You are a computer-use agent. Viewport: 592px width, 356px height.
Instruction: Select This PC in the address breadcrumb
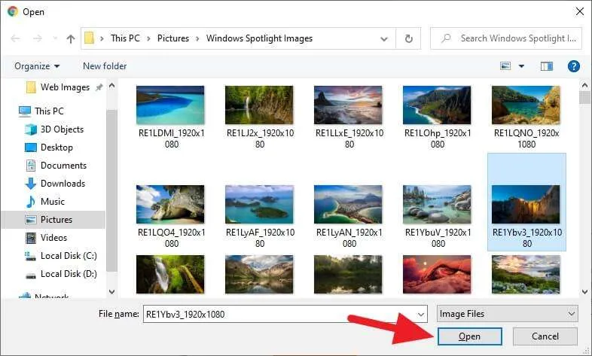(125, 38)
